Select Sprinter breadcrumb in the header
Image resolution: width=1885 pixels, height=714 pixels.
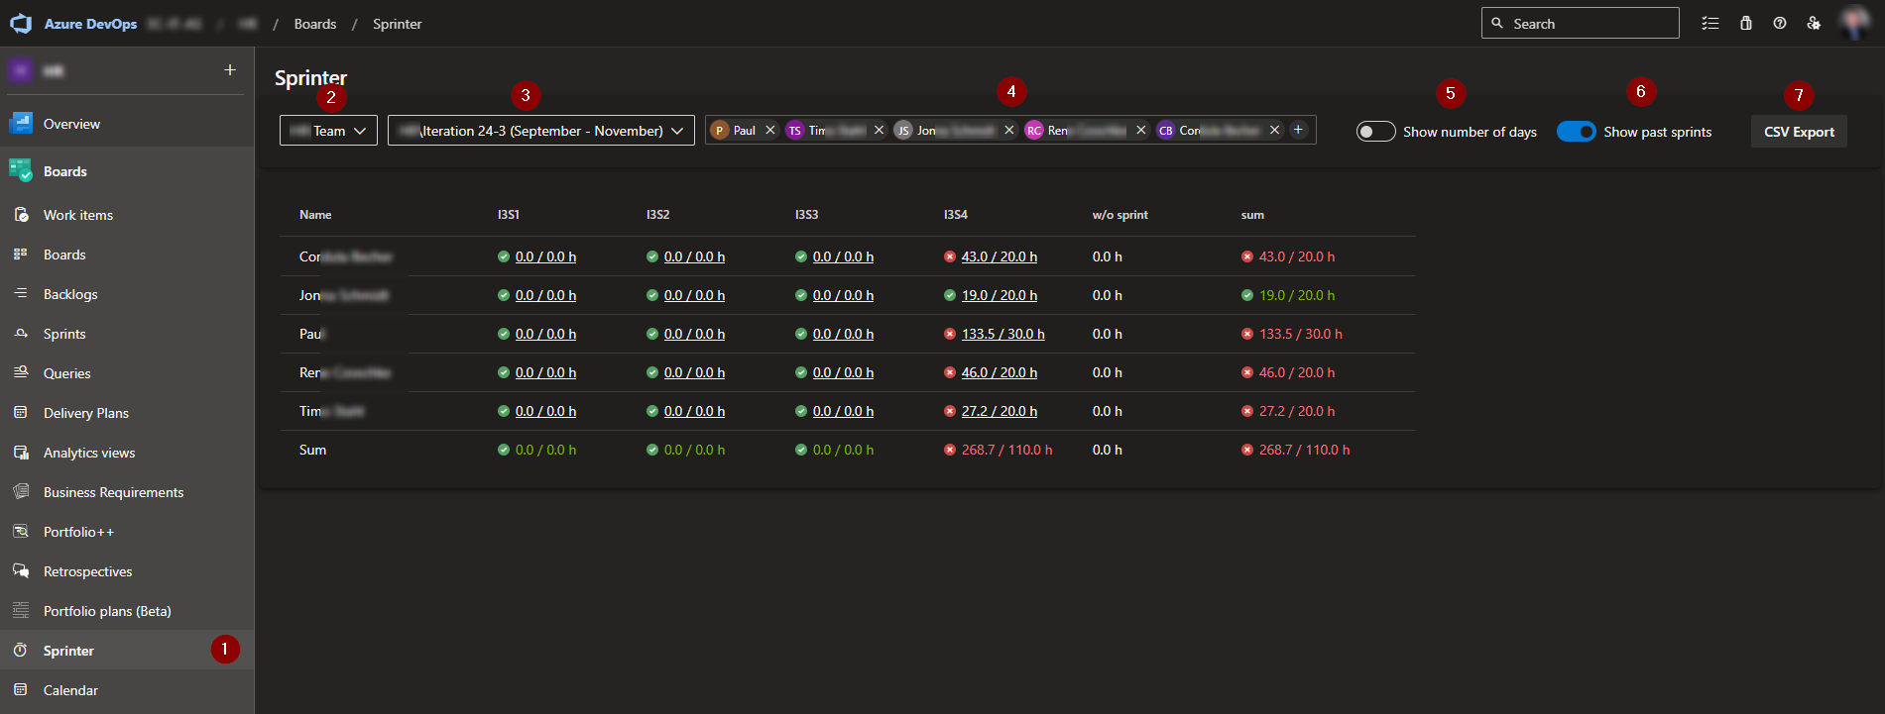tap(398, 24)
